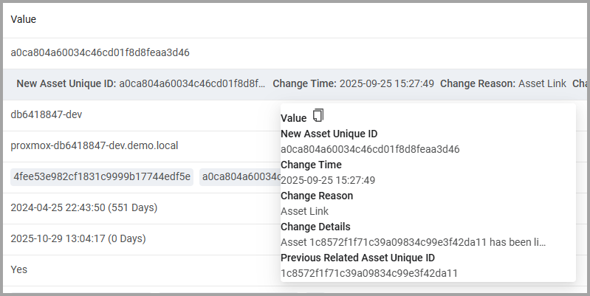590x296 pixels.
Task: Click the Previous Related Asset Unique ID label
Action: [x=358, y=258]
